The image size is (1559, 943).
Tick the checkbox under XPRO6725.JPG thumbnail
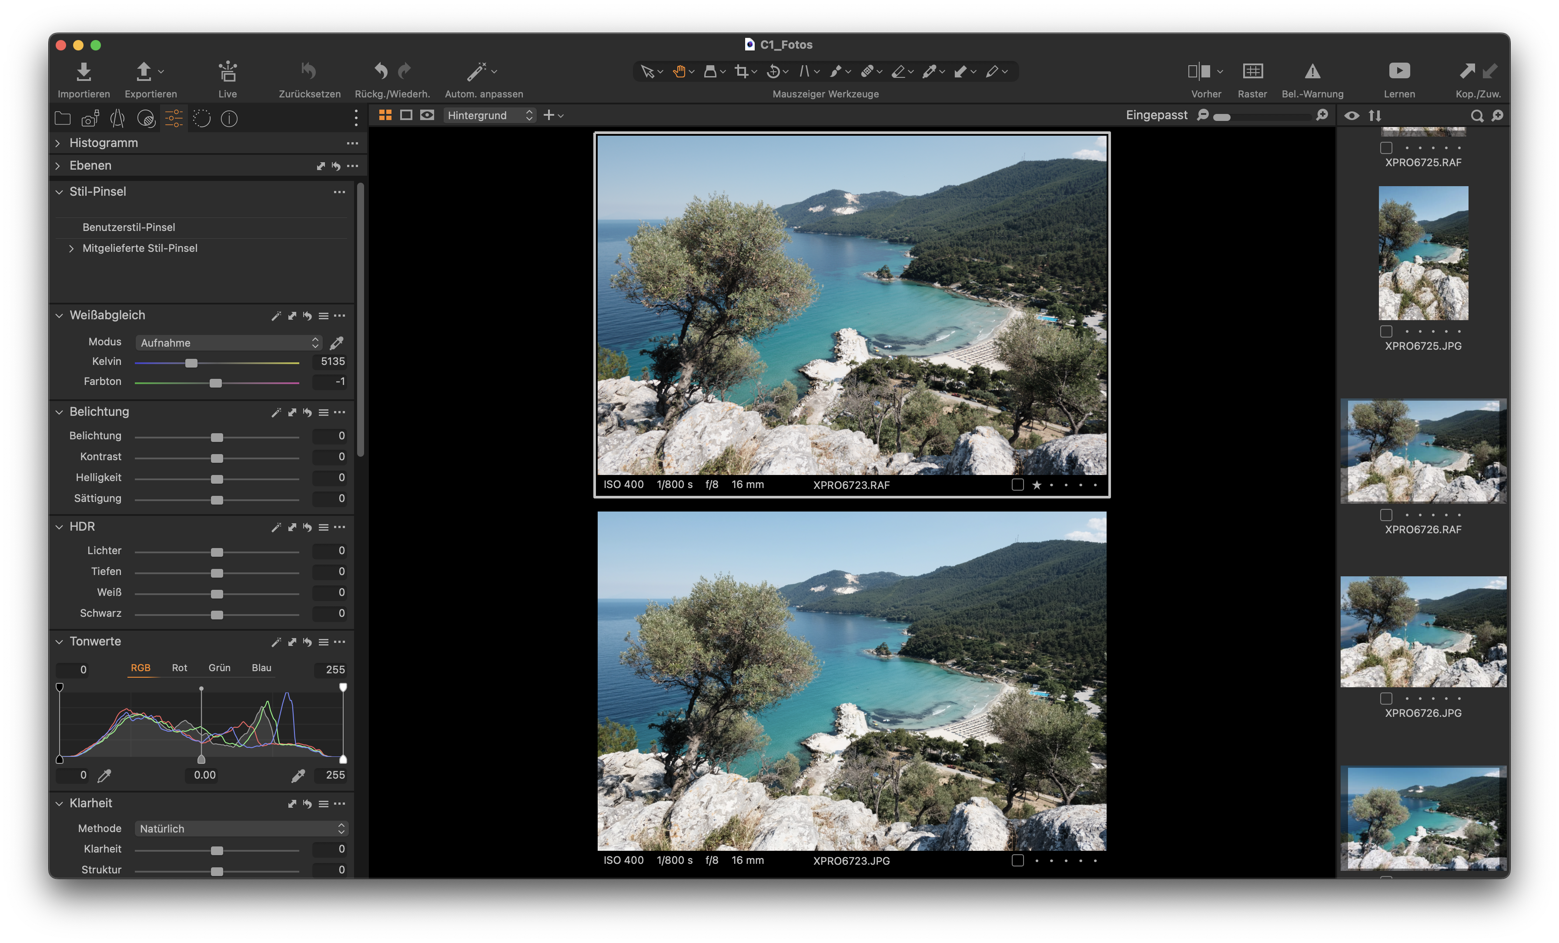(x=1386, y=331)
